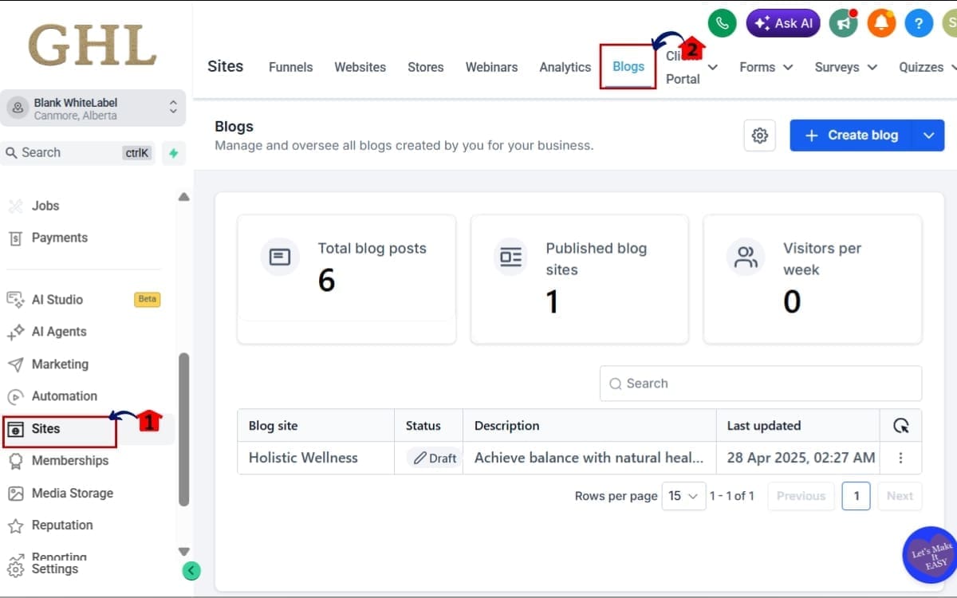Open Settings in the sidebar
Image resolution: width=957 pixels, height=598 pixels.
[x=54, y=569]
